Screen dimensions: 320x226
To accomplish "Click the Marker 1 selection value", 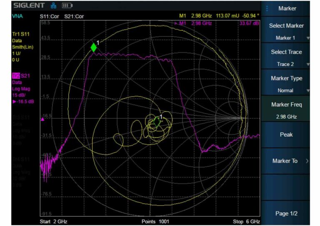I will coord(285,38).
